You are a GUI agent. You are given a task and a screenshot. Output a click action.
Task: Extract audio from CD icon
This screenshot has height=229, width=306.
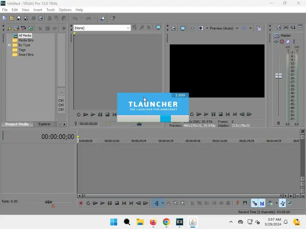31,28
